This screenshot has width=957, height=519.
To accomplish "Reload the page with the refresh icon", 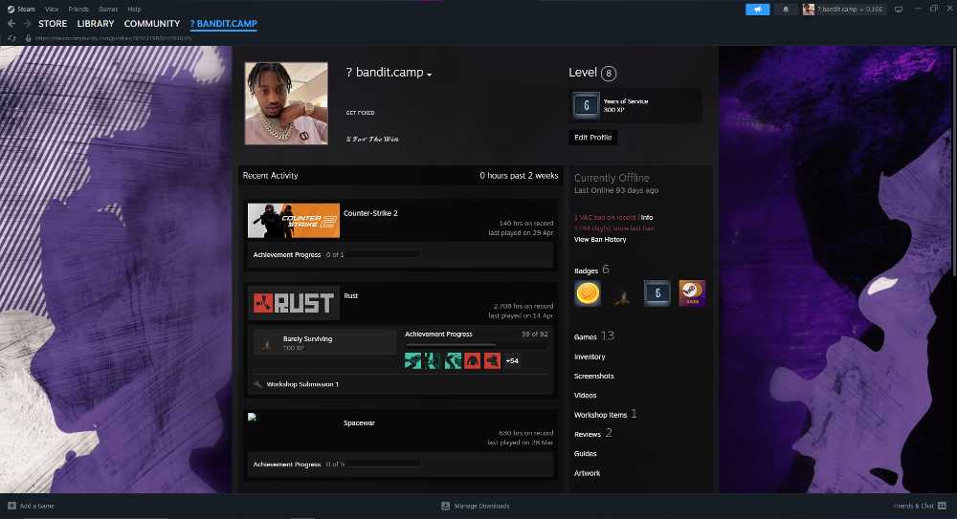I will pos(11,38).
